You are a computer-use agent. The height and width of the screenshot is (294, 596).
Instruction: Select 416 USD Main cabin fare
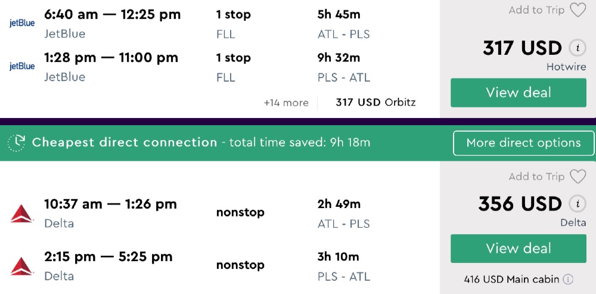[513, 278]
